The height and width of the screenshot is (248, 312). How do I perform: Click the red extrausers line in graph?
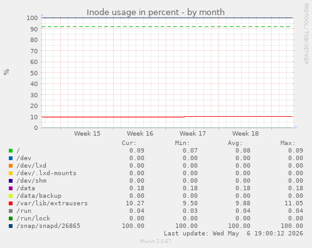click(168, 117)
